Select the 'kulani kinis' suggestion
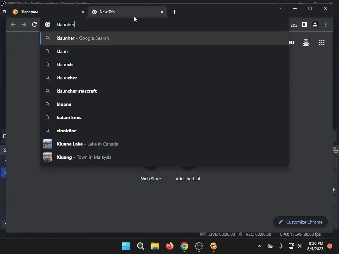This screenshot has width=339, height=254. pyautogui.click(x=164, y=117)
